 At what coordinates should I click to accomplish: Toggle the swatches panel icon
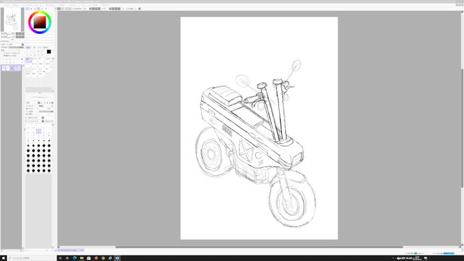tap(42, 9)
